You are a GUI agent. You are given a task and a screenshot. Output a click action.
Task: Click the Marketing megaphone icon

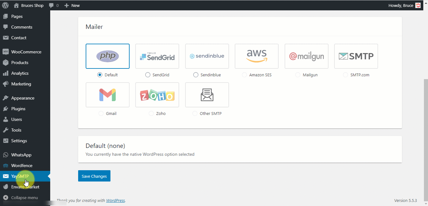(x=5, y=84)
